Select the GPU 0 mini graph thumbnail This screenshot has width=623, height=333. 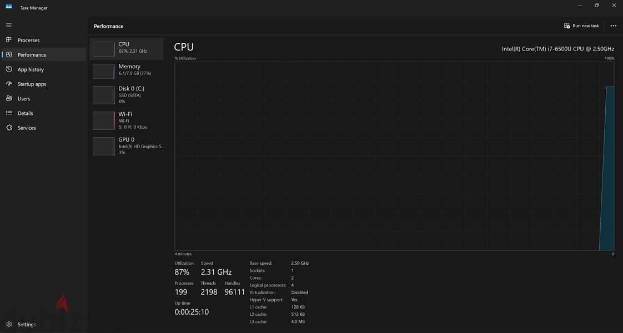point(104,146)
